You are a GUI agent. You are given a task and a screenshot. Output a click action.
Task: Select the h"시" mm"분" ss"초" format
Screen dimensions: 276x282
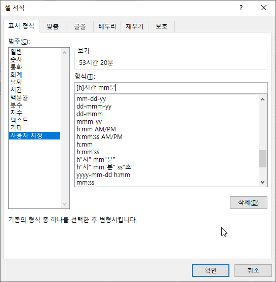[x=167, y=167]
